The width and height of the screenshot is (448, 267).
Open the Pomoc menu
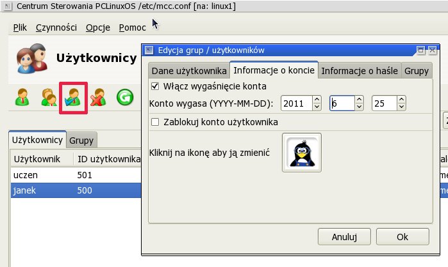132,27
